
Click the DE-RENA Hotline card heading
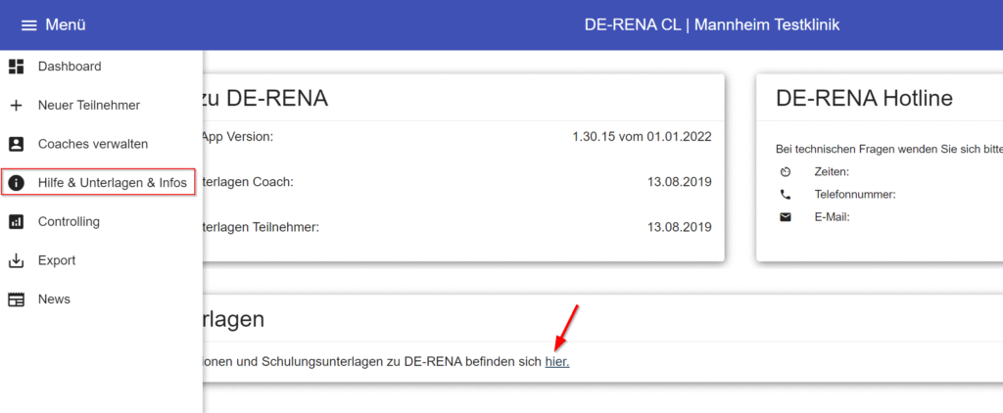[864, 98]
